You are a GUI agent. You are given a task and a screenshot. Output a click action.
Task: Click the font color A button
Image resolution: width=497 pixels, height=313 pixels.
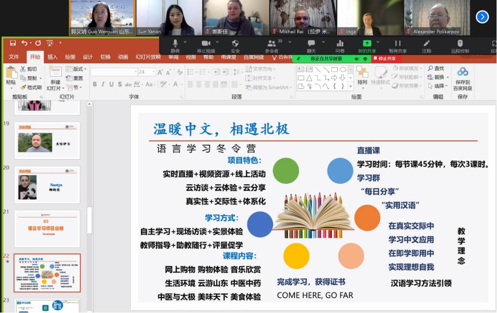click(175, 84)
